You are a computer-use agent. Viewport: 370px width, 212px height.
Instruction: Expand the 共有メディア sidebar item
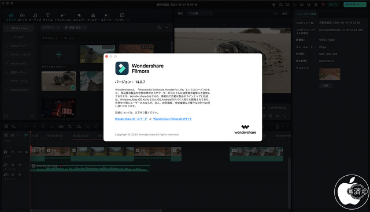tap(18, 46)
